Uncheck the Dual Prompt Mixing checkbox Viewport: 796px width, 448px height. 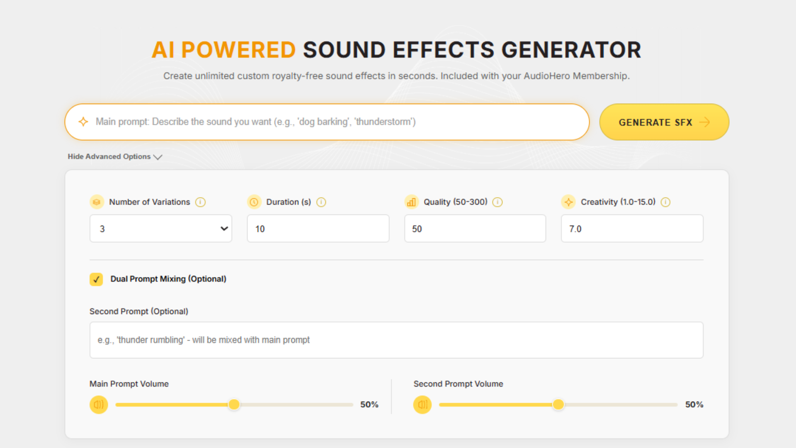[x=96, y=279]
